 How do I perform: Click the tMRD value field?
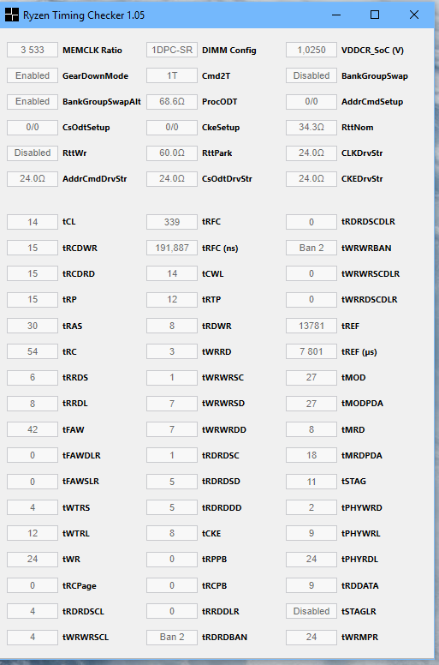[311, 429]
